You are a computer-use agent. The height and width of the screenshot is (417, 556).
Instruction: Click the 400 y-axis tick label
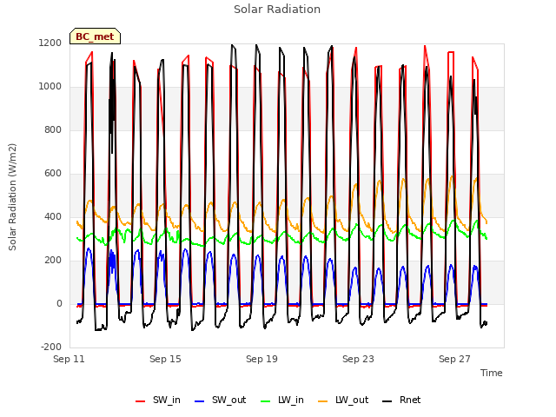pos(53,217)
